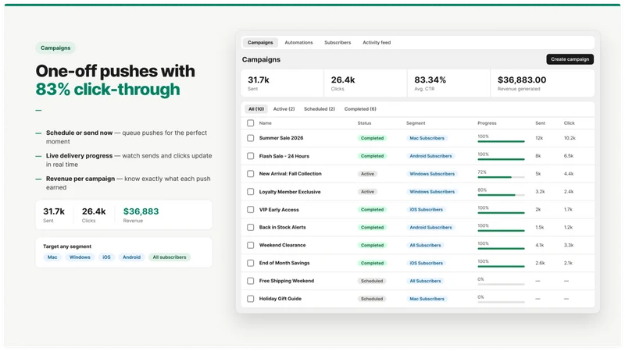Image resolution: width=625 pixels, height=351 pixels.
Task: Tick checkbox for New Arrival: Fall Collection
Action: pos(250,174)
